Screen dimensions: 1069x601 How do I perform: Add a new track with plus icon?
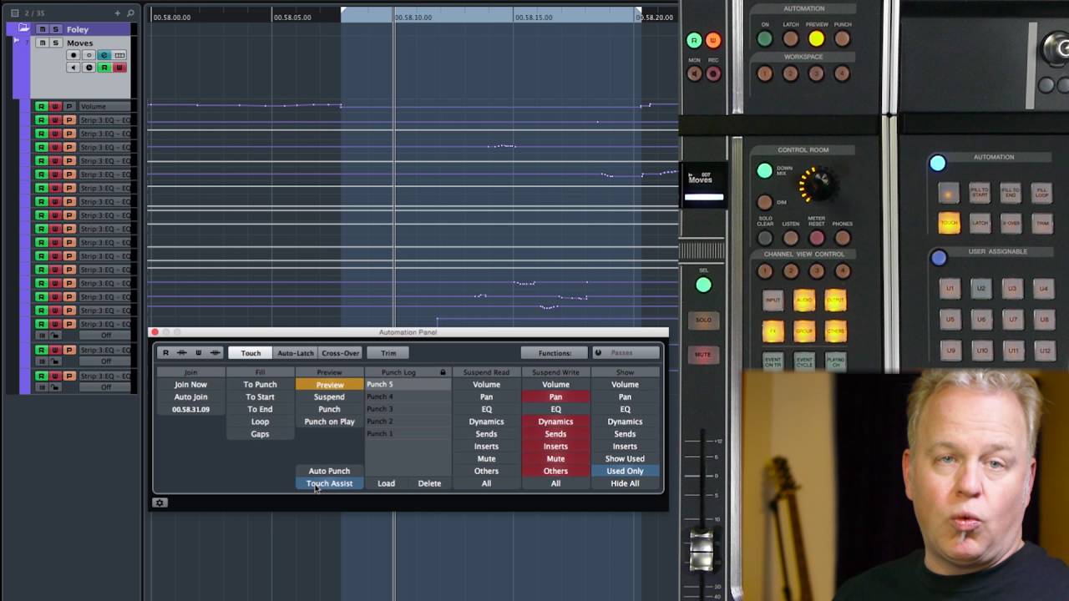coord(117,13)
